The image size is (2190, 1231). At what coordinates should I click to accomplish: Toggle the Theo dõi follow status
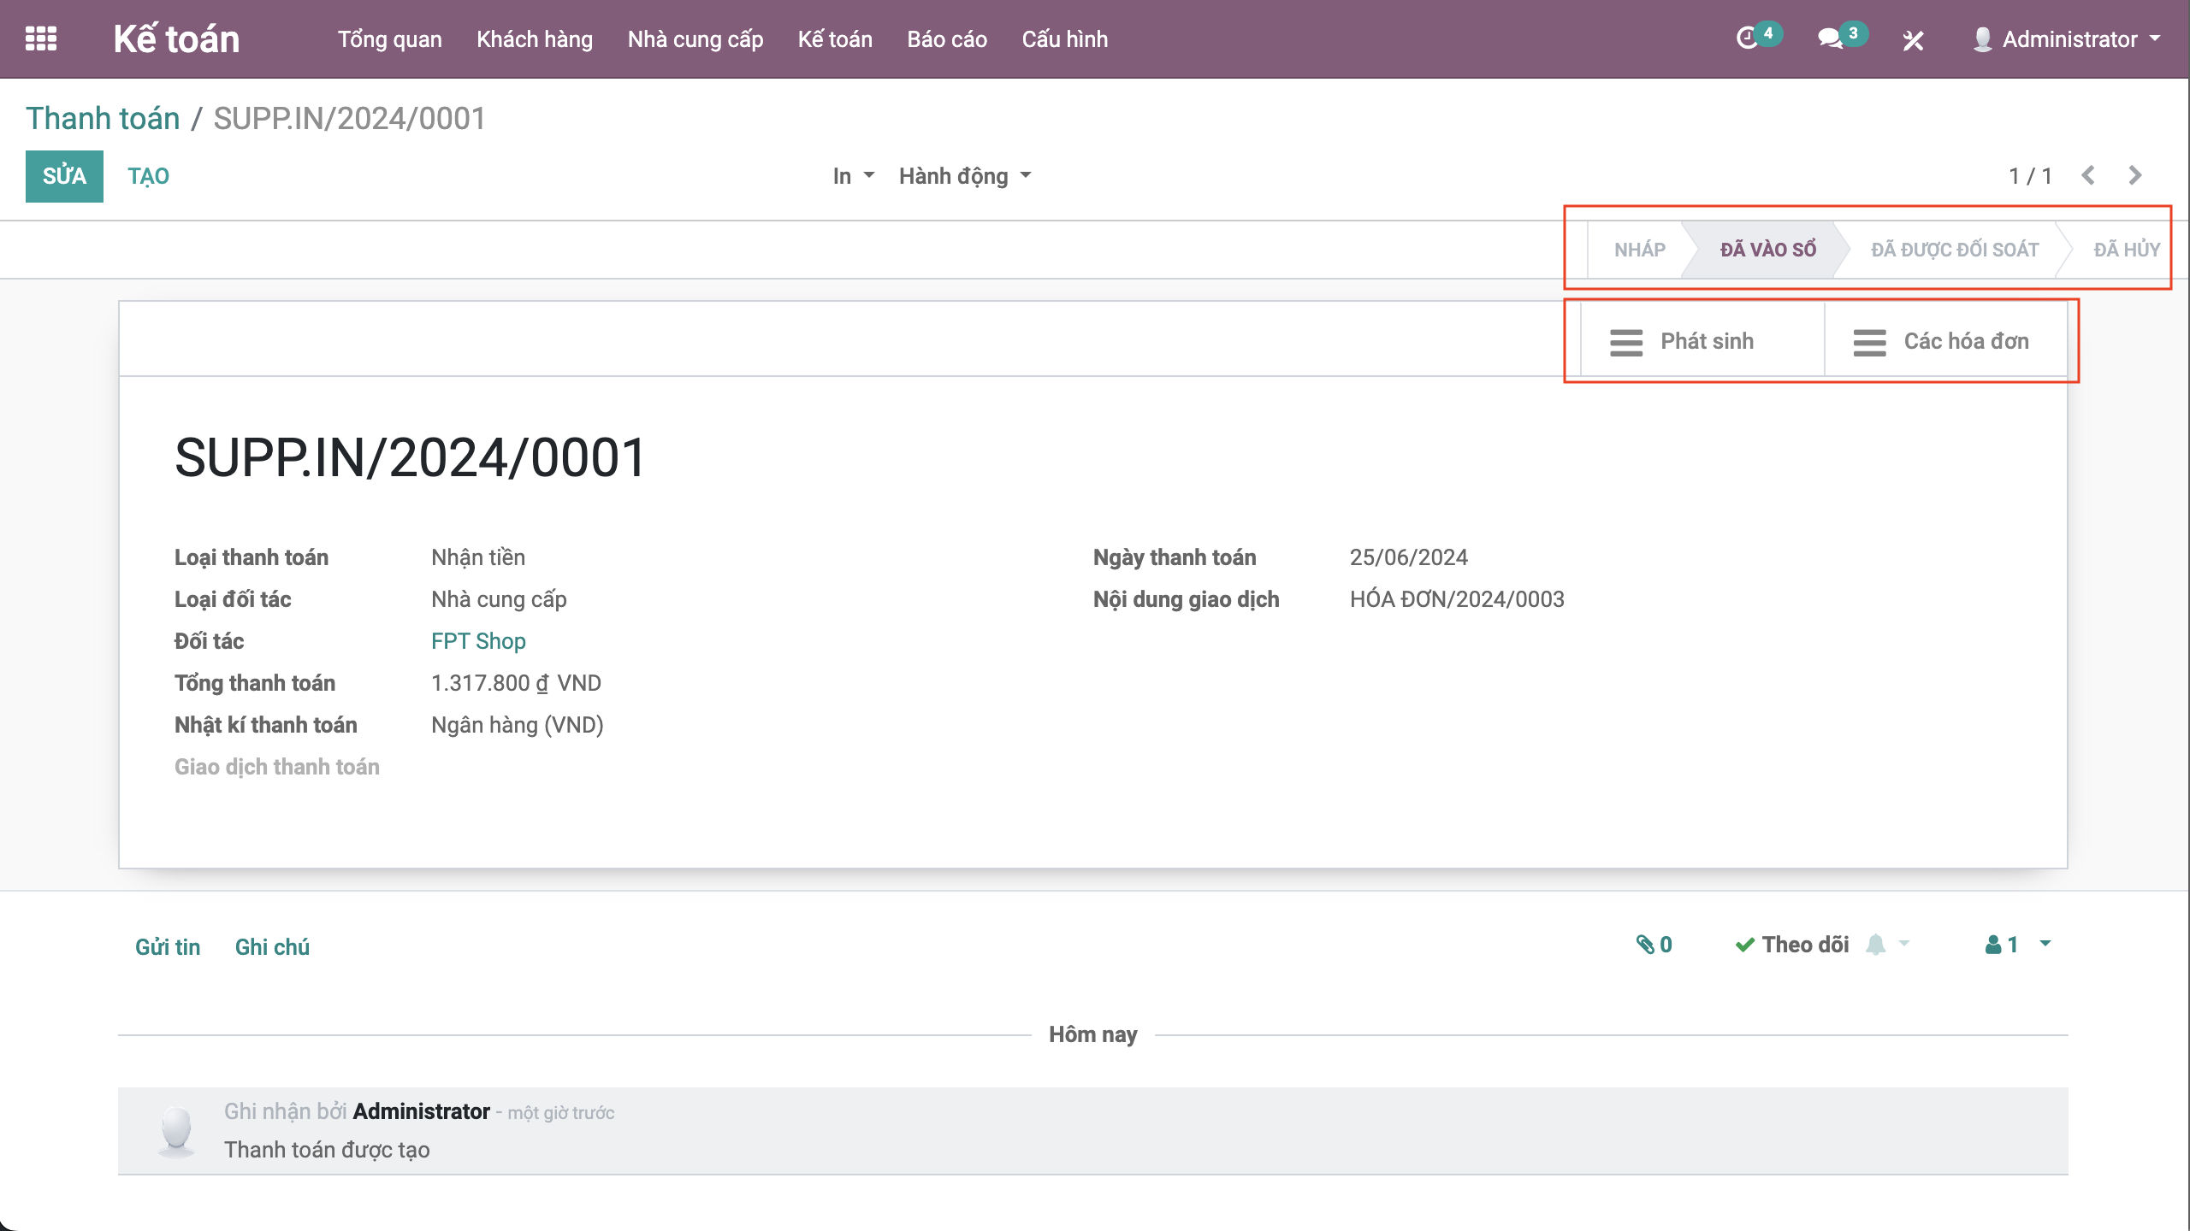click(1791, 945)
